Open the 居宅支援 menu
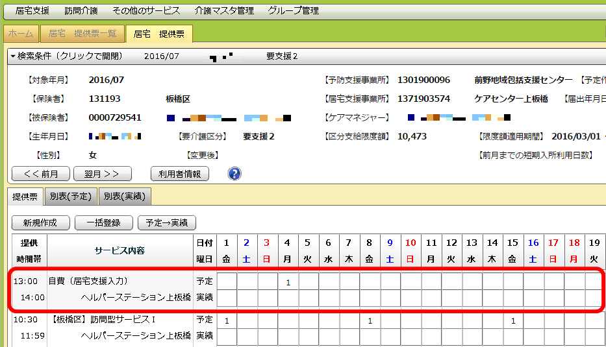Image resolution: width=606 pixels, height=347 pixels. tap(32, 11)
